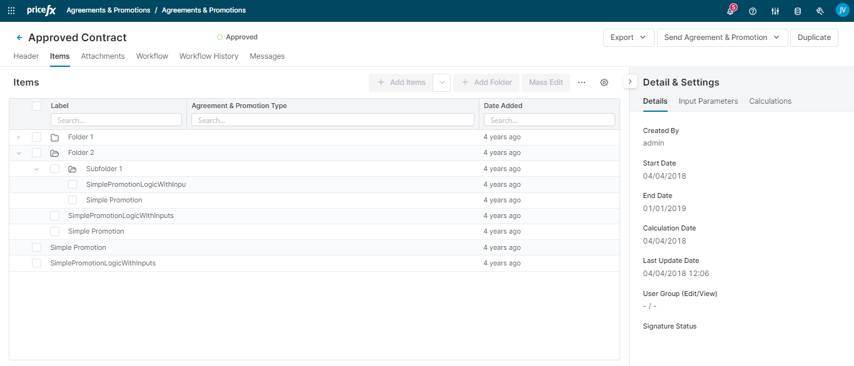Viewport: 854px width, 366px height.
Task: Open the notifications bell
Action: 730,11
